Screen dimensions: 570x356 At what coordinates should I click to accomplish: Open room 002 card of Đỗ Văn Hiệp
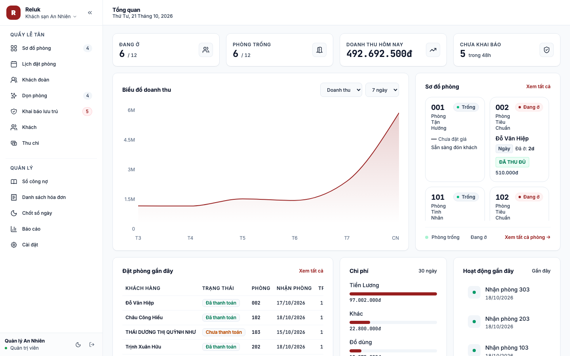click(x=519, y=139)
